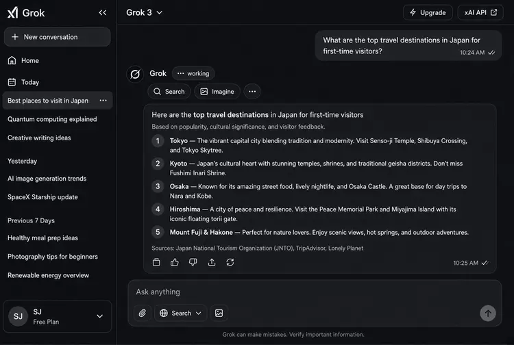Like the response with thumbs up
Image resolution: width=514 pixels, height=345 pixels.
(175, 262)
